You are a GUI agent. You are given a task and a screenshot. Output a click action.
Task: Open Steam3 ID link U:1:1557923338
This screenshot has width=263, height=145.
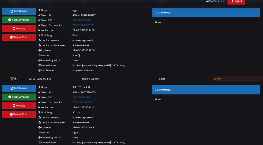click(81, 97)
